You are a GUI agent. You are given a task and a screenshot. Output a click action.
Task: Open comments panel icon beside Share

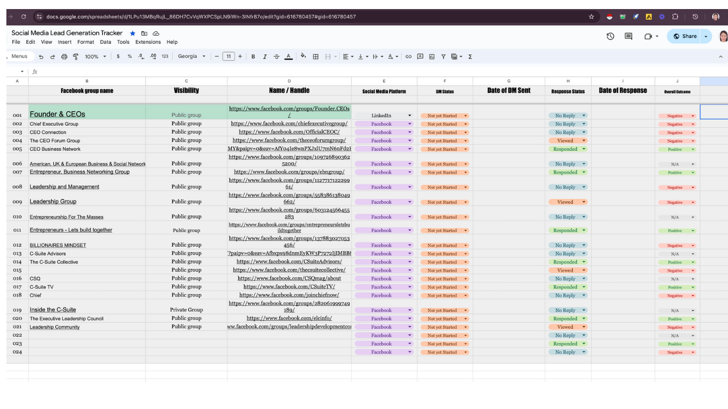click(629, 36)
